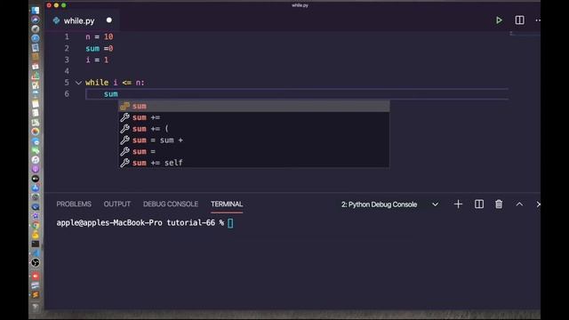Viewport: 569px width, 320px height.
Task: Collapse the while loop fold chevron on line 5
Action: coord(78,83)
